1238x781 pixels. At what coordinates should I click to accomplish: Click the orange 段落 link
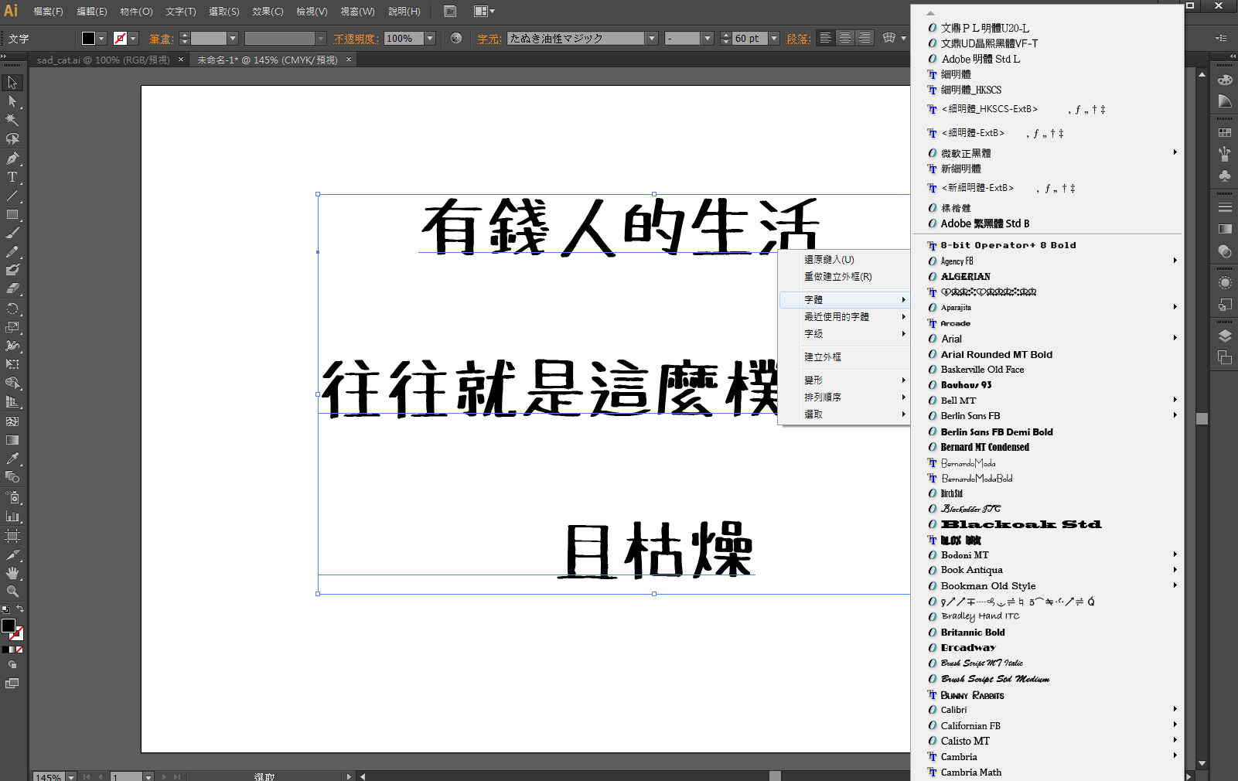(798, 39)
